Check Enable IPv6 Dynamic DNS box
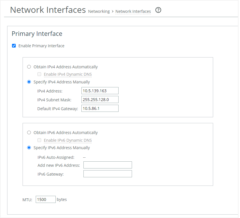 click(39, 140)
